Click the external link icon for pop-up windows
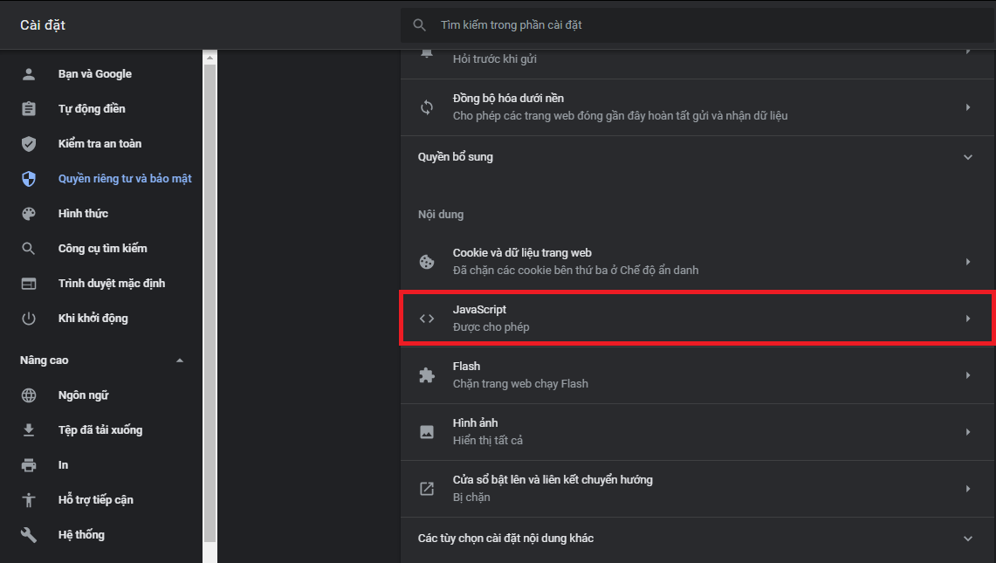 [427, 489]
